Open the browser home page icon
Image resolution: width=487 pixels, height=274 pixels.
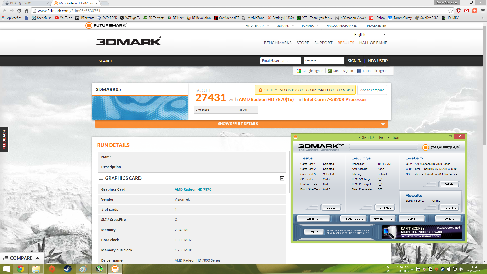point(26,11)
